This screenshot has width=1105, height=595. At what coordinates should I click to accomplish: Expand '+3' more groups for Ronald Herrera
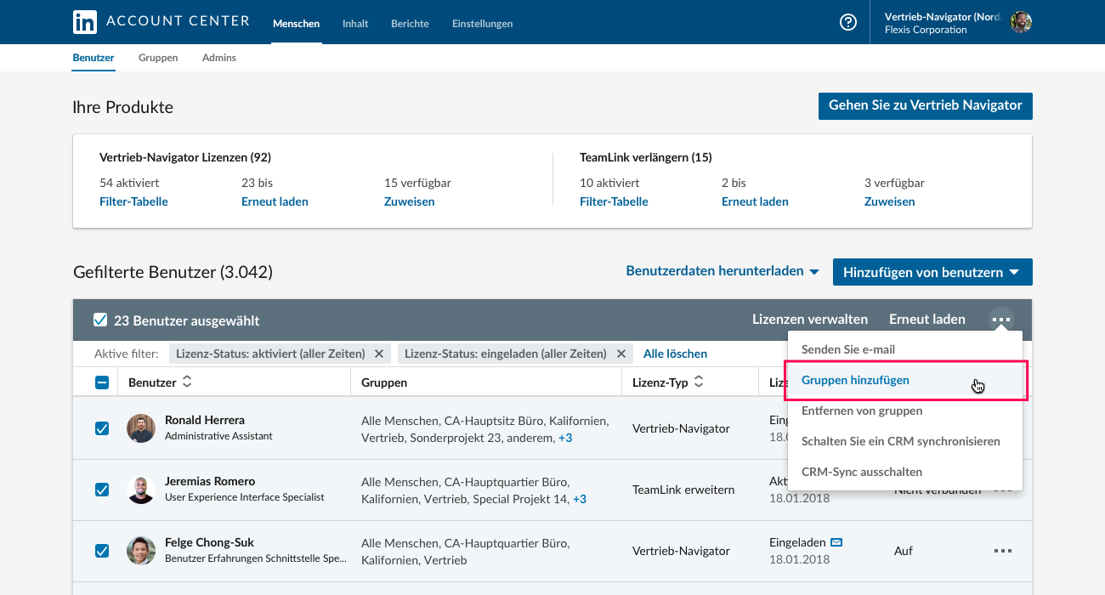click(565, 438)
